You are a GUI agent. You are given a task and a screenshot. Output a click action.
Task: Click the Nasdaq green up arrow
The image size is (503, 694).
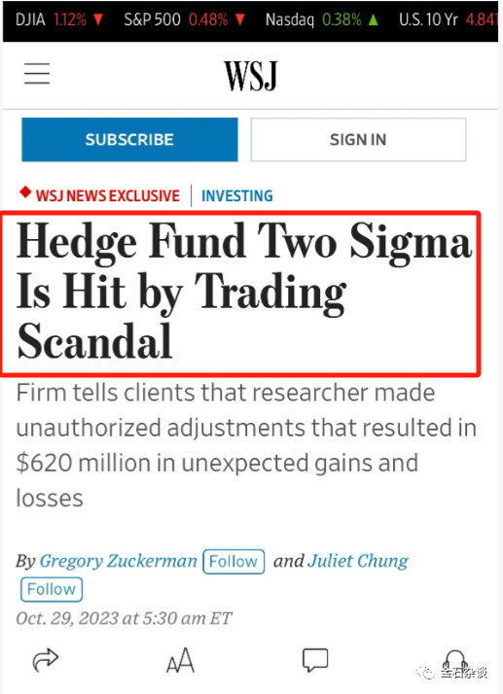point(374,19)
